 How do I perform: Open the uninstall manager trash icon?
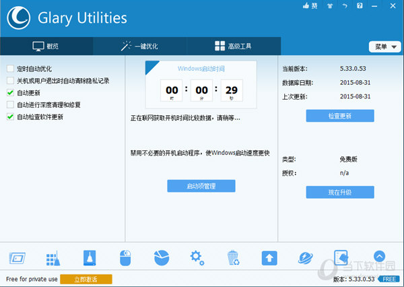click(x=234, y=258)
